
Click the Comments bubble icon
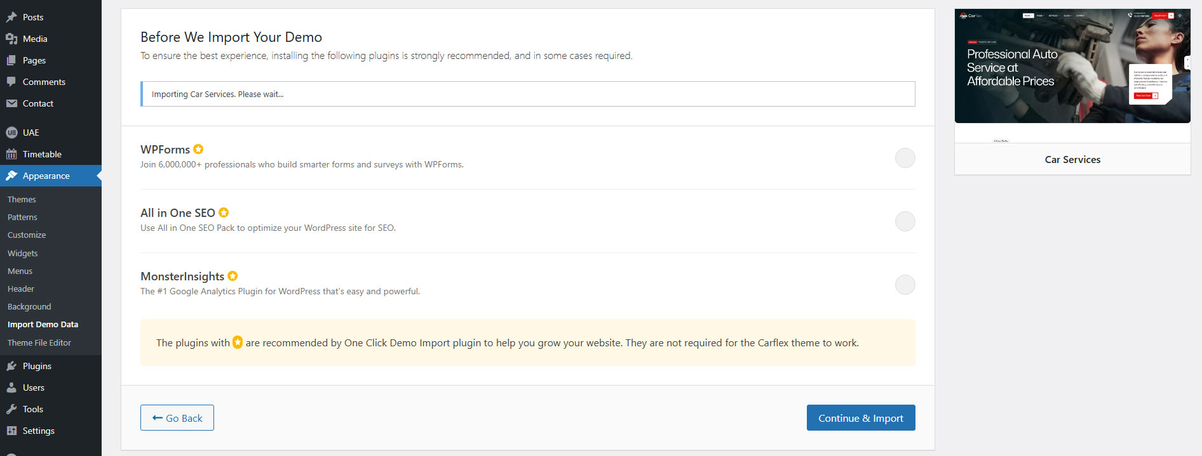[x=11, y=82]
